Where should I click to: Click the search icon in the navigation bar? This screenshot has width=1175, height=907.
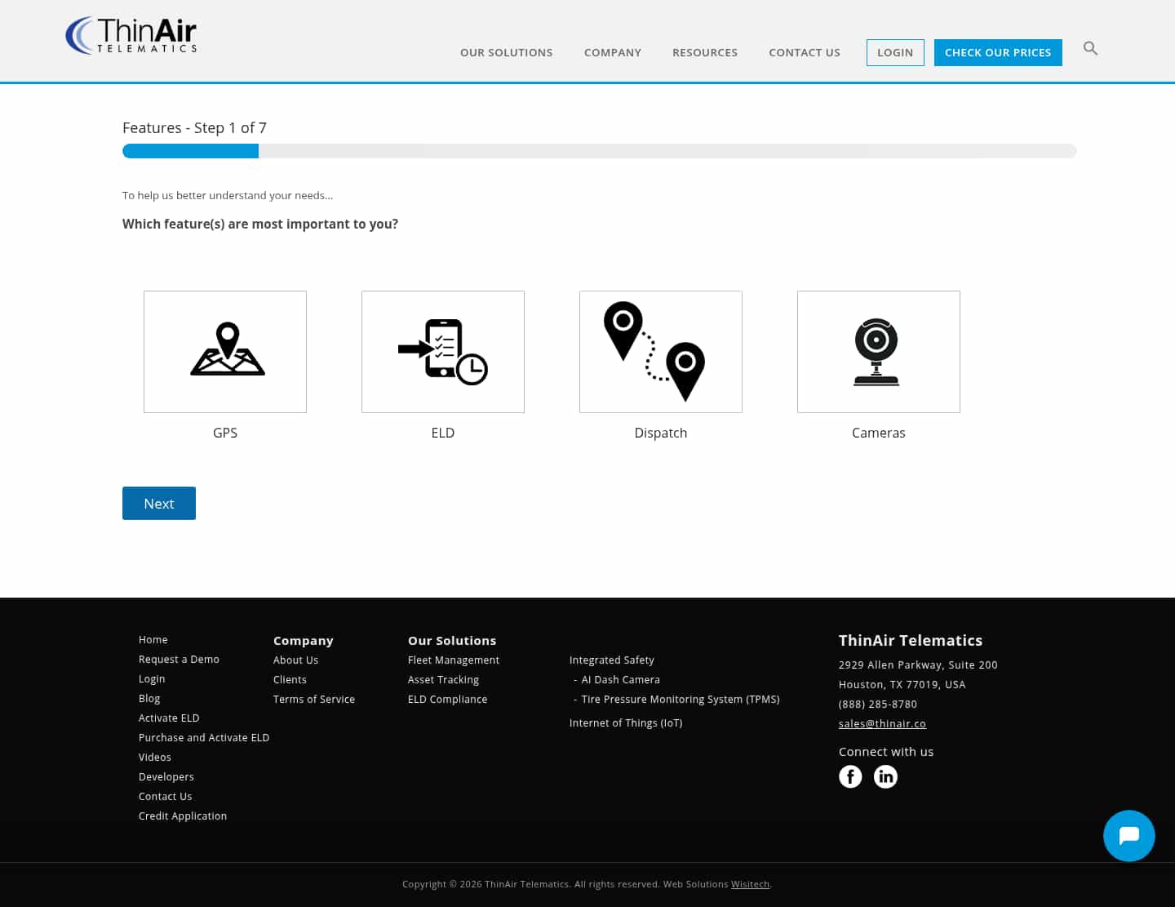point(1090,48)
